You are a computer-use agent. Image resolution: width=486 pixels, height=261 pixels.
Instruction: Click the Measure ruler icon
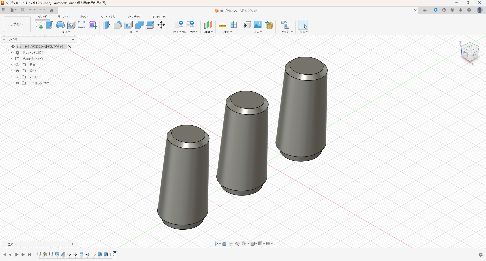[222, 25]
